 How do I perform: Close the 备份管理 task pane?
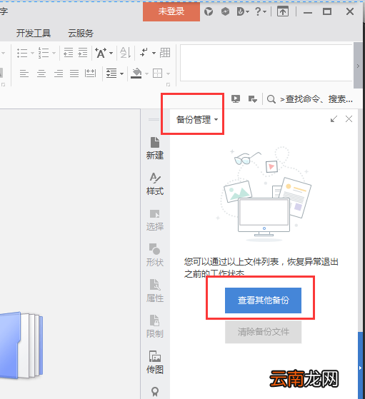349,118
